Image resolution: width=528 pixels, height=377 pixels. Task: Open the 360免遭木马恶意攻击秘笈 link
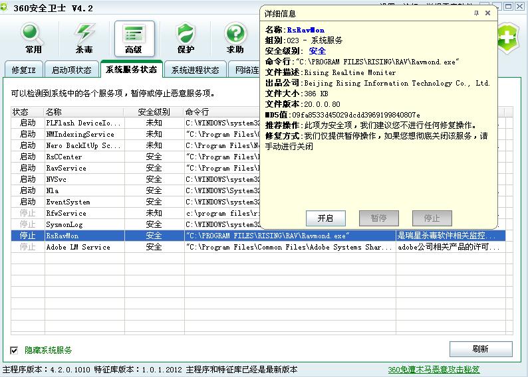tap(434, 370)
